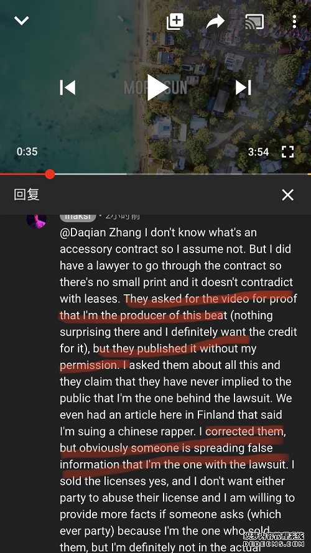Close the 回复 replies panel
Image resolution: width=311 pixels, height=553 pixels.
point(288,195)
